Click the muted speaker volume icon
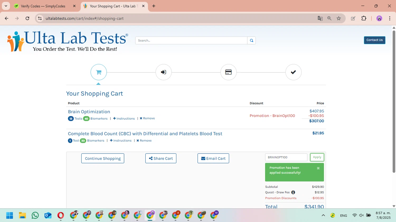Image resolution: width=396 pixels, height=222 pixels. point(361,215)
